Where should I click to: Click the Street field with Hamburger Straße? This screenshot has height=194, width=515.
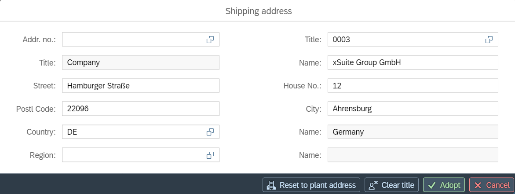pos(140,86)
